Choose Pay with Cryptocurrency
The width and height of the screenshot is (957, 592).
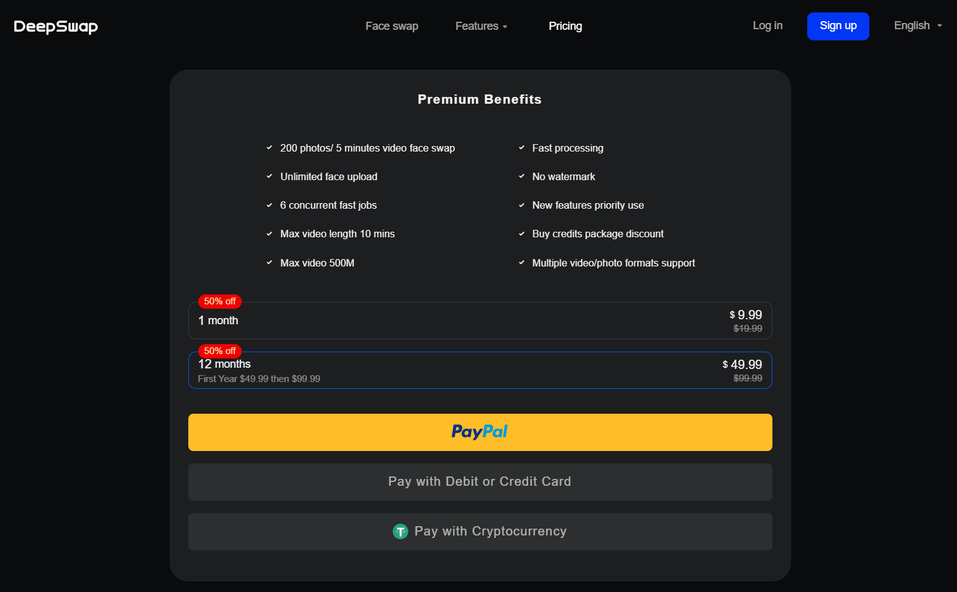point(480,531)
